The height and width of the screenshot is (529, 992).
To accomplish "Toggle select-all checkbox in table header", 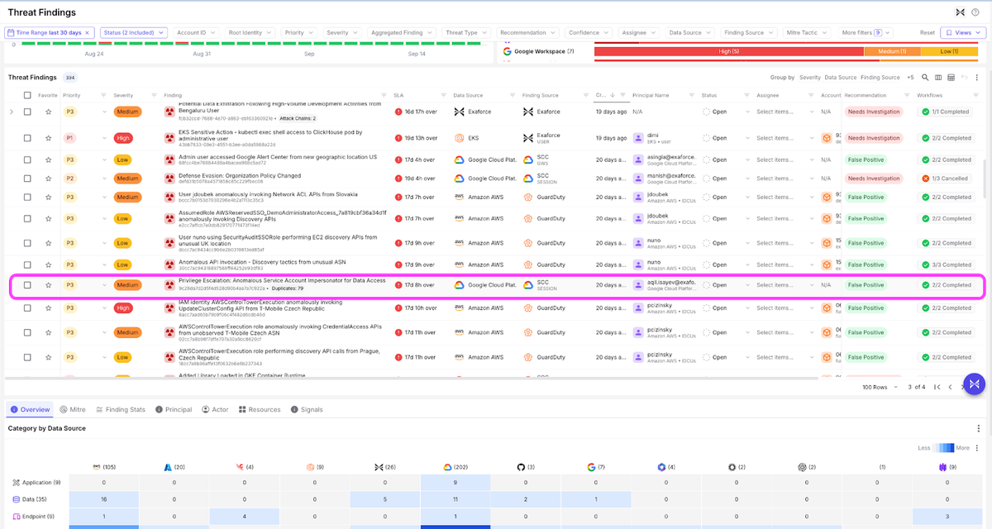I will (x=27, y=95).
